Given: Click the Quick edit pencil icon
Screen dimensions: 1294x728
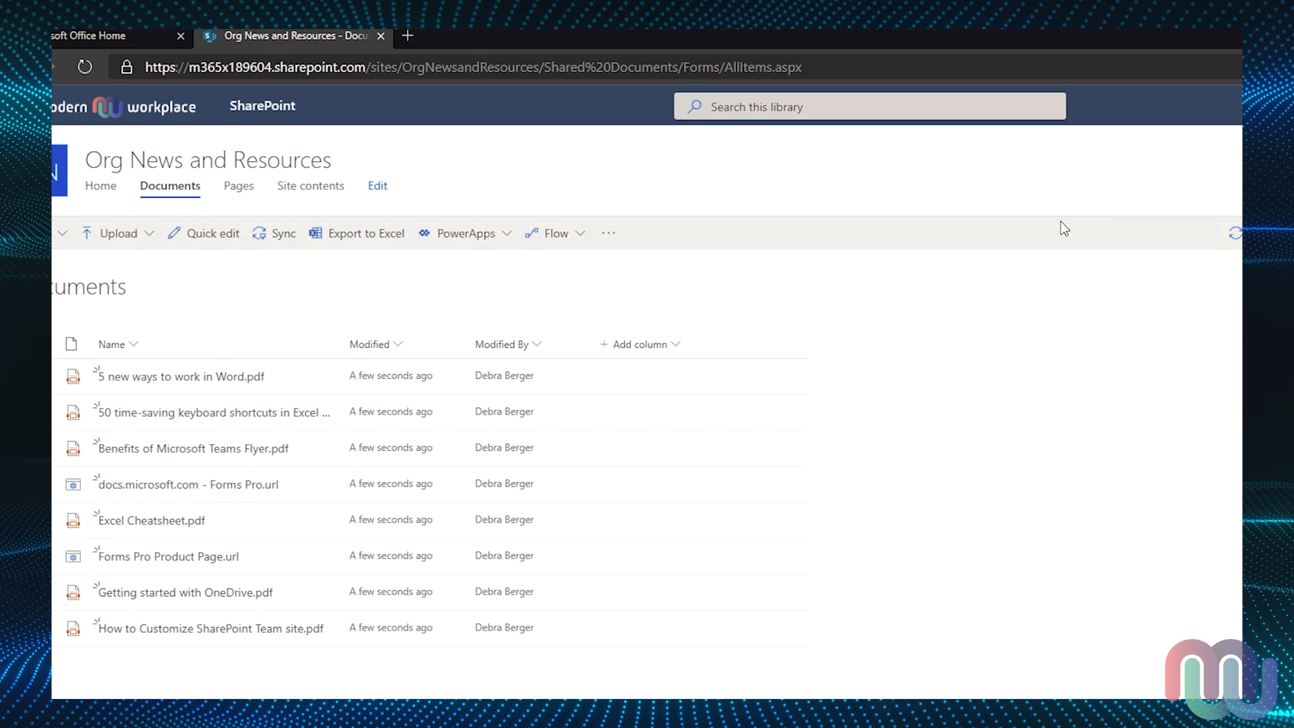Looking at the screenshot, I should [174, 233].
